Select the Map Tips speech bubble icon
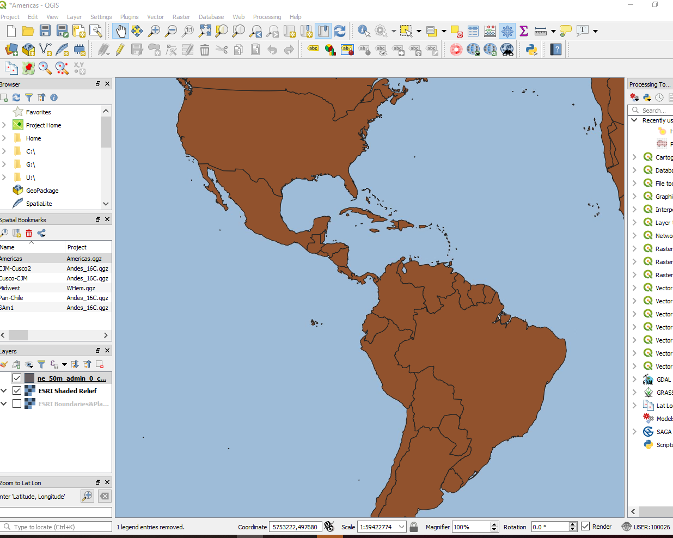This screenshot has height=538, width=673. [565, 31]
